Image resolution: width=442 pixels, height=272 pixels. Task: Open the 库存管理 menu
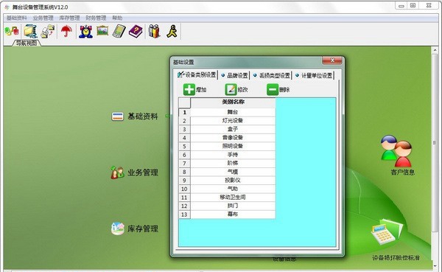point(69,18)
